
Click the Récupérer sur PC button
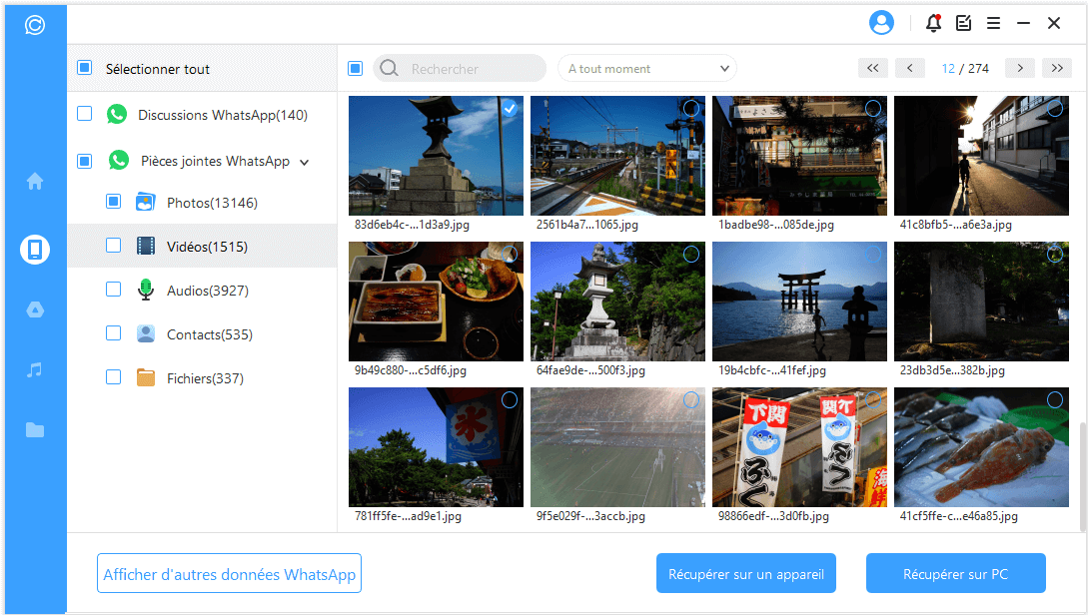[x=955, y=574]
